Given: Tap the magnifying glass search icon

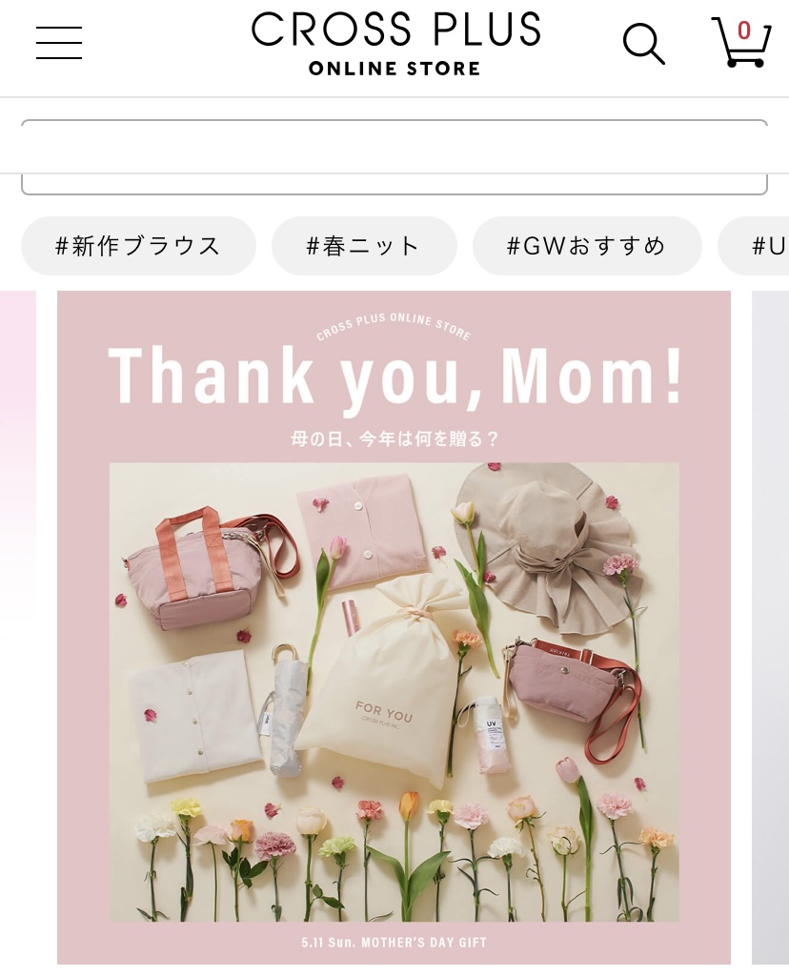Looking at the screenshot, I should [644, 44].
